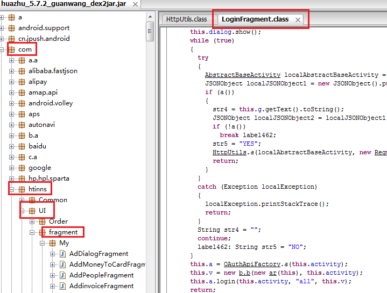
Task: Click the Order package icon
Action: (x=42, y=222)
